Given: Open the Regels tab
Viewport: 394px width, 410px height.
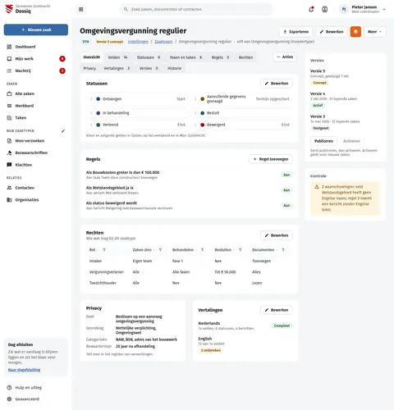Looking at the screenshot, I should click(220, 57).
